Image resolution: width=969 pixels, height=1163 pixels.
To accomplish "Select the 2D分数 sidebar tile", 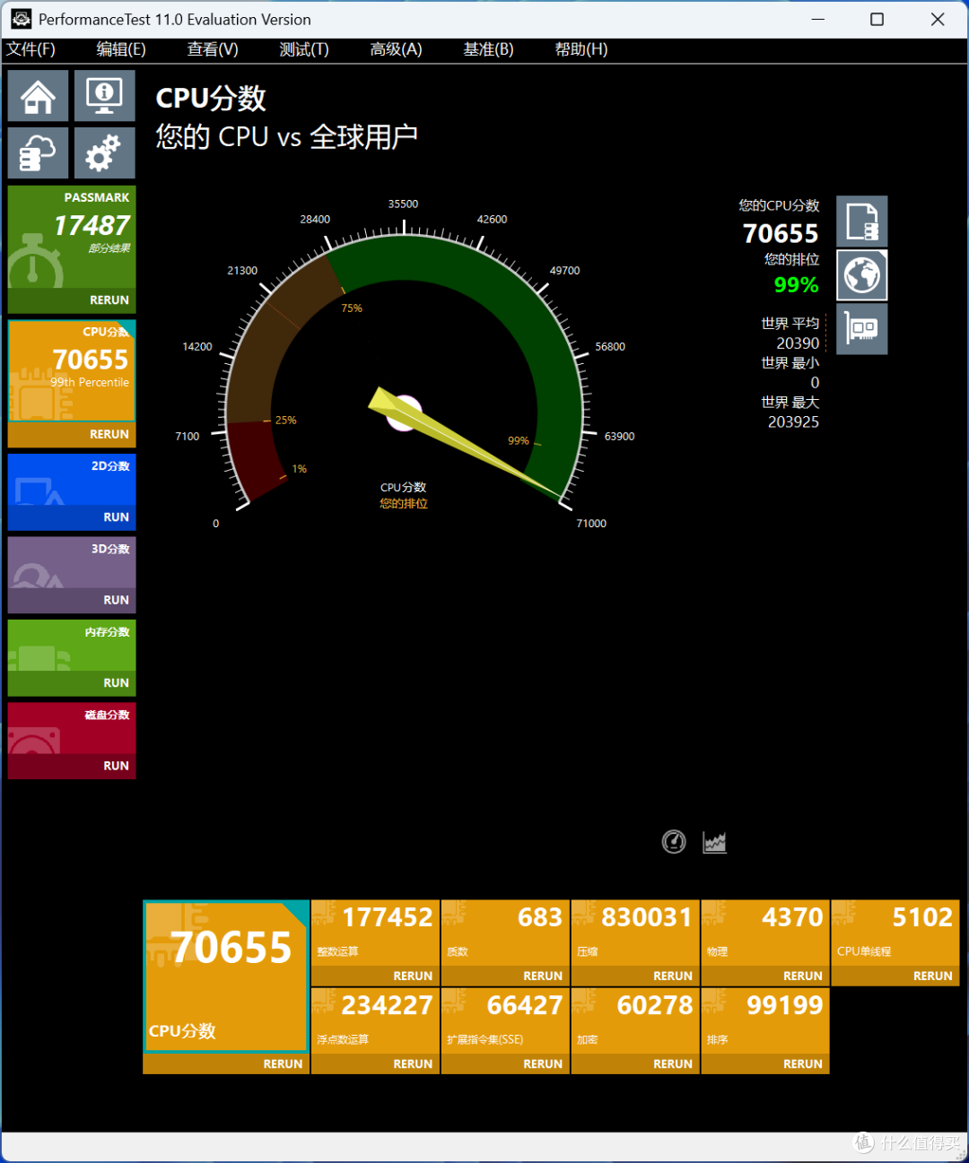I will pos(72,480).
